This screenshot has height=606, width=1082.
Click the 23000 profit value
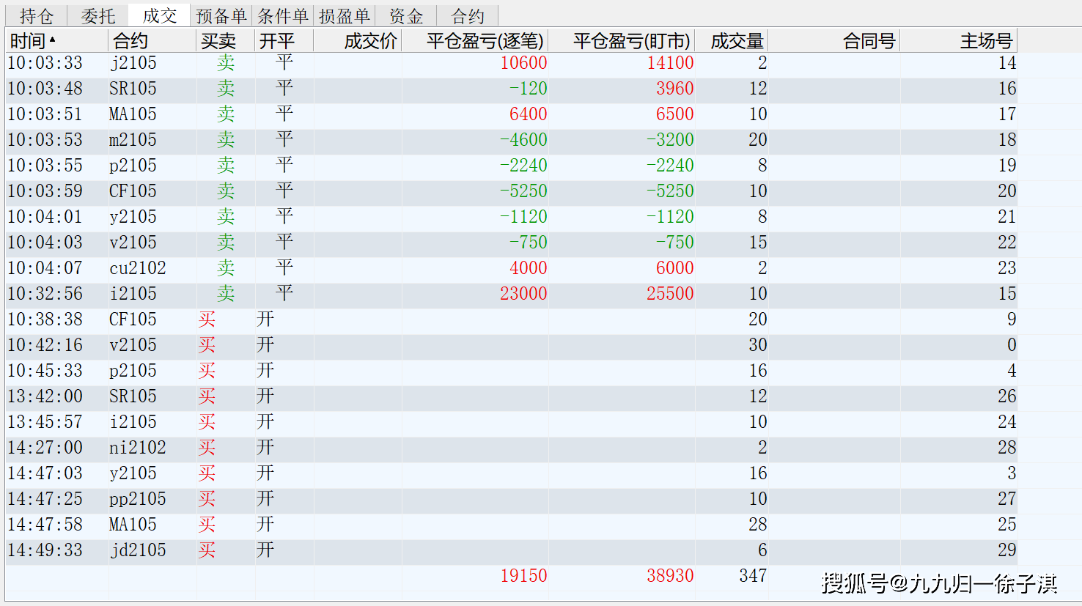pos(523,294)
